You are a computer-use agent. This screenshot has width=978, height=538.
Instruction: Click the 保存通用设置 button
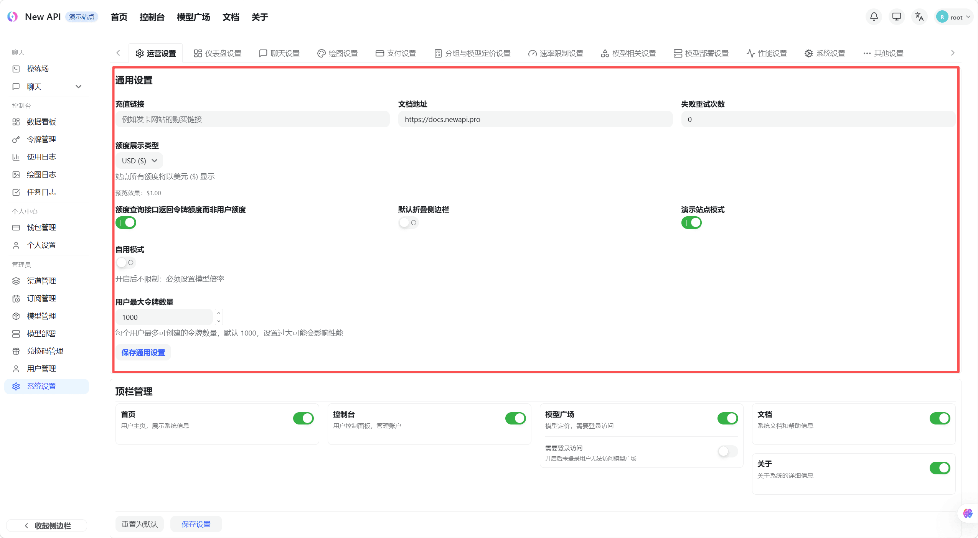coord(143,352)
